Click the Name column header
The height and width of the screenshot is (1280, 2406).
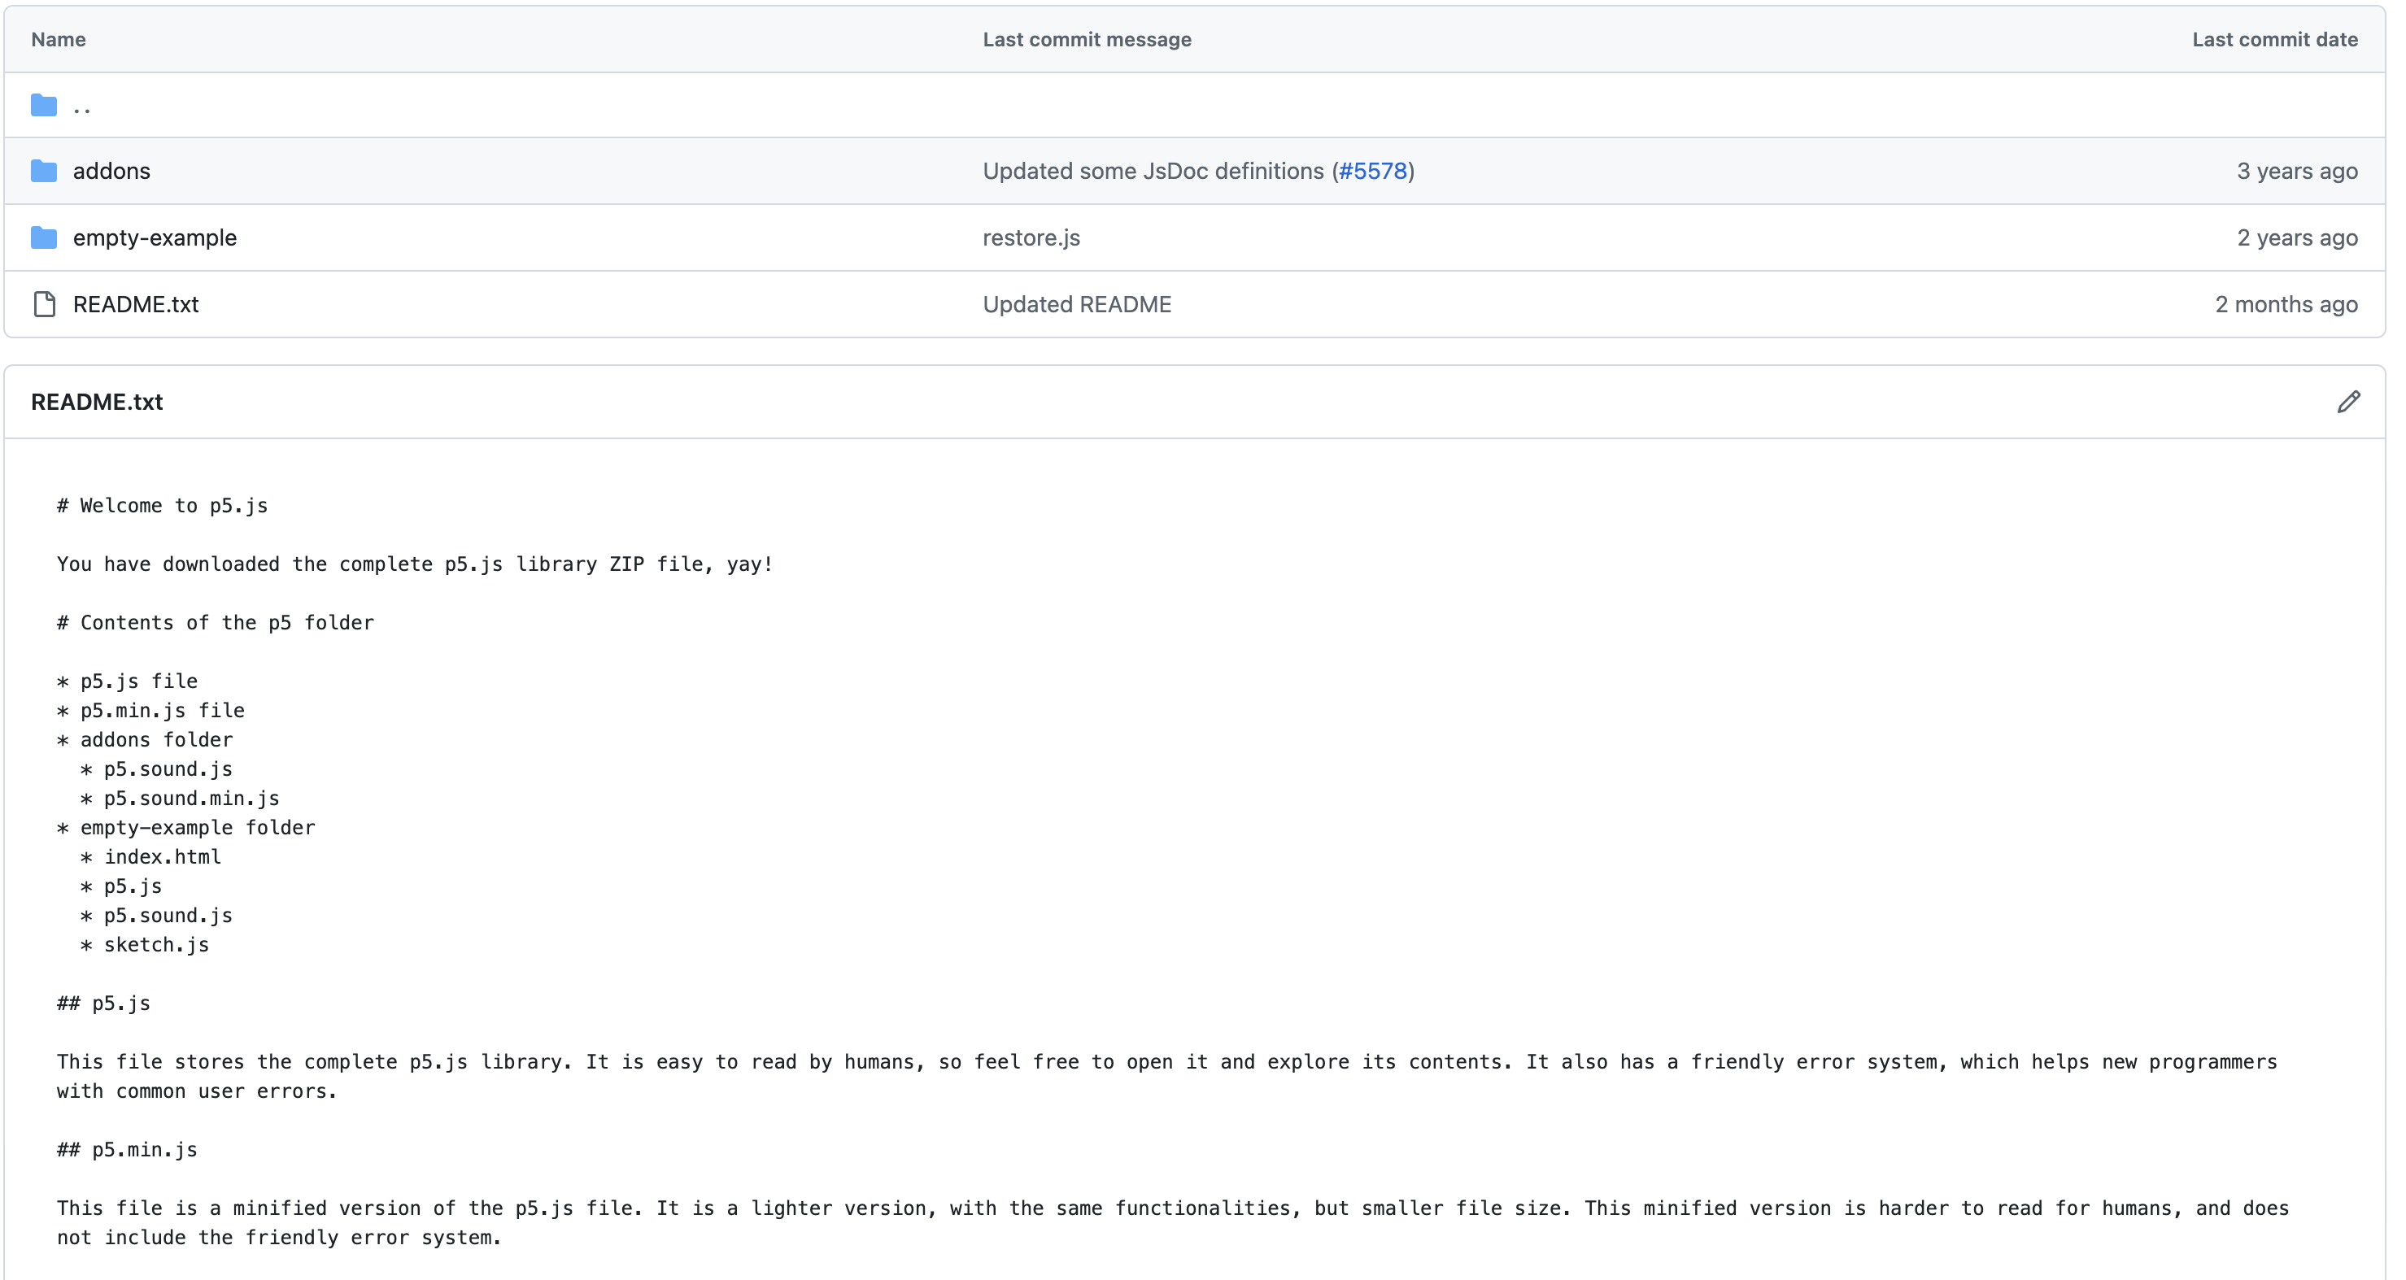(58, 39)
